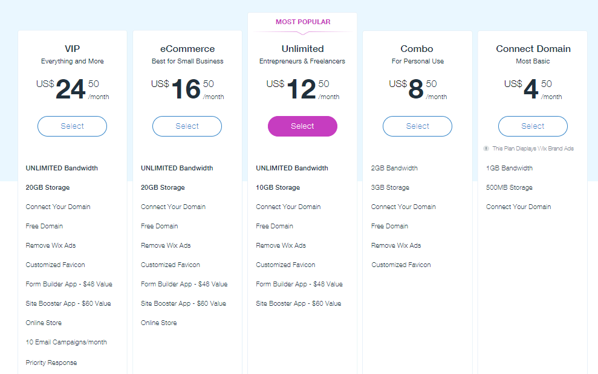Click Online Store feature under eCommerce

coord(158,323)
